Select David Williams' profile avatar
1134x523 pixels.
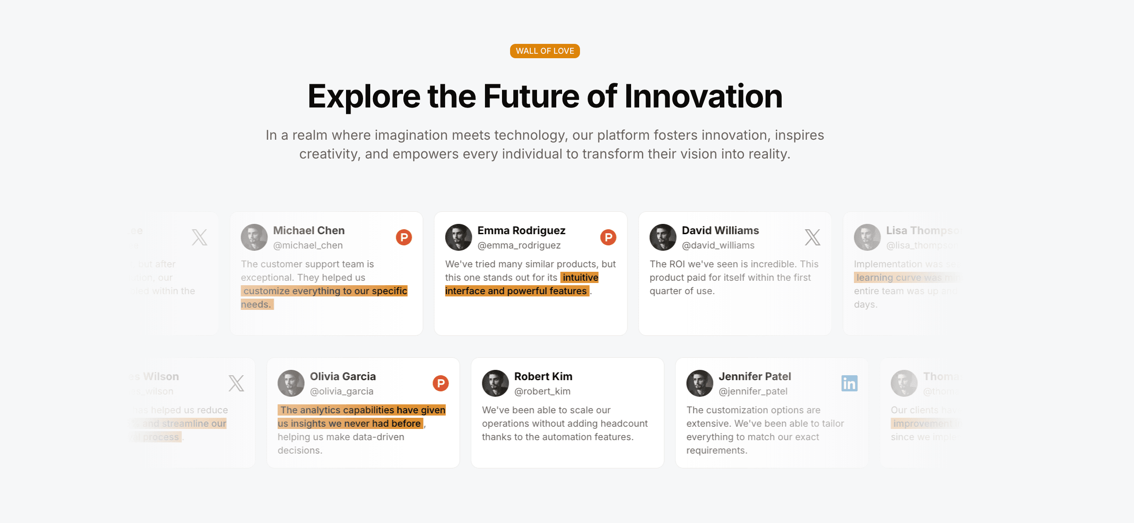point(663,237)
